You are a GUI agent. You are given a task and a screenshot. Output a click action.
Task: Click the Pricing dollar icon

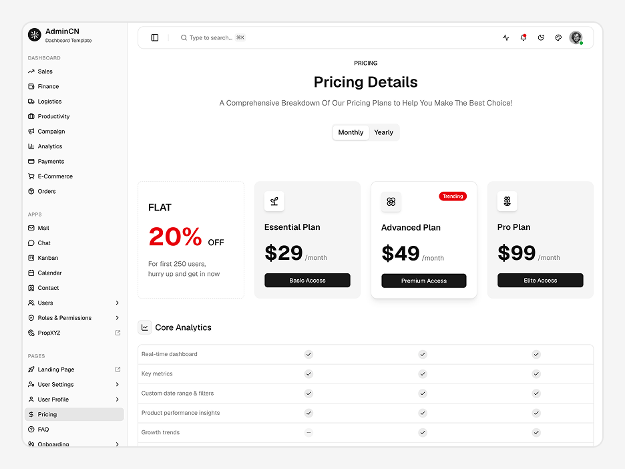coord(31,414)
